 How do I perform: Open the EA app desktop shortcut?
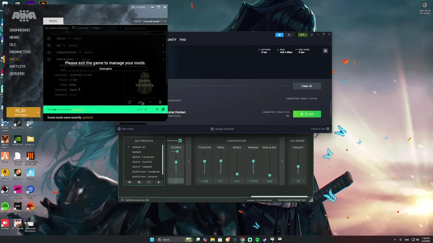(x=30, y=208)
